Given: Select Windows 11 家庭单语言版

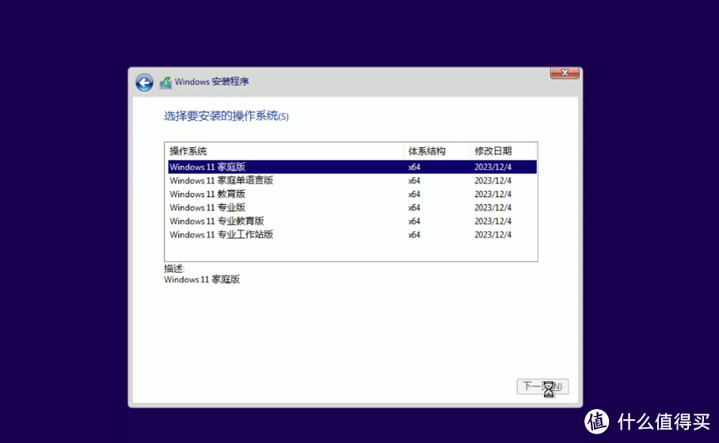Looking at the screenshot, I should 352,180.
